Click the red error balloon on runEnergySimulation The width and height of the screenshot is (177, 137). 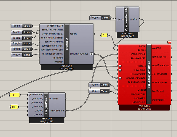[x=169, y=42]
